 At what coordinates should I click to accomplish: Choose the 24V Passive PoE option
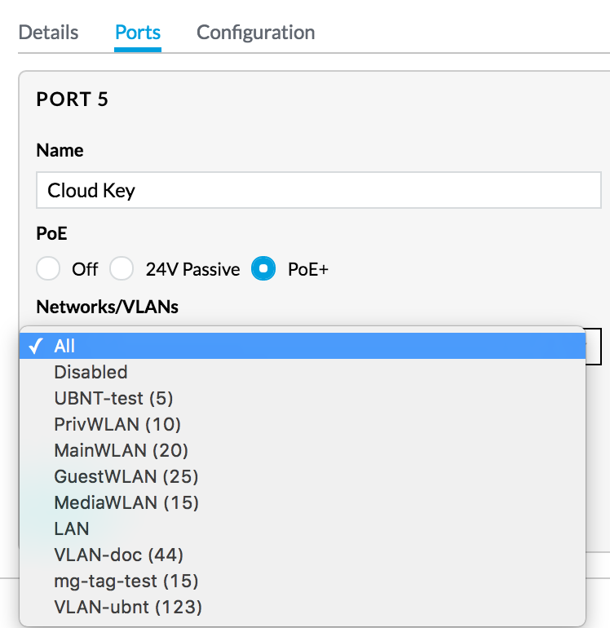122,268
